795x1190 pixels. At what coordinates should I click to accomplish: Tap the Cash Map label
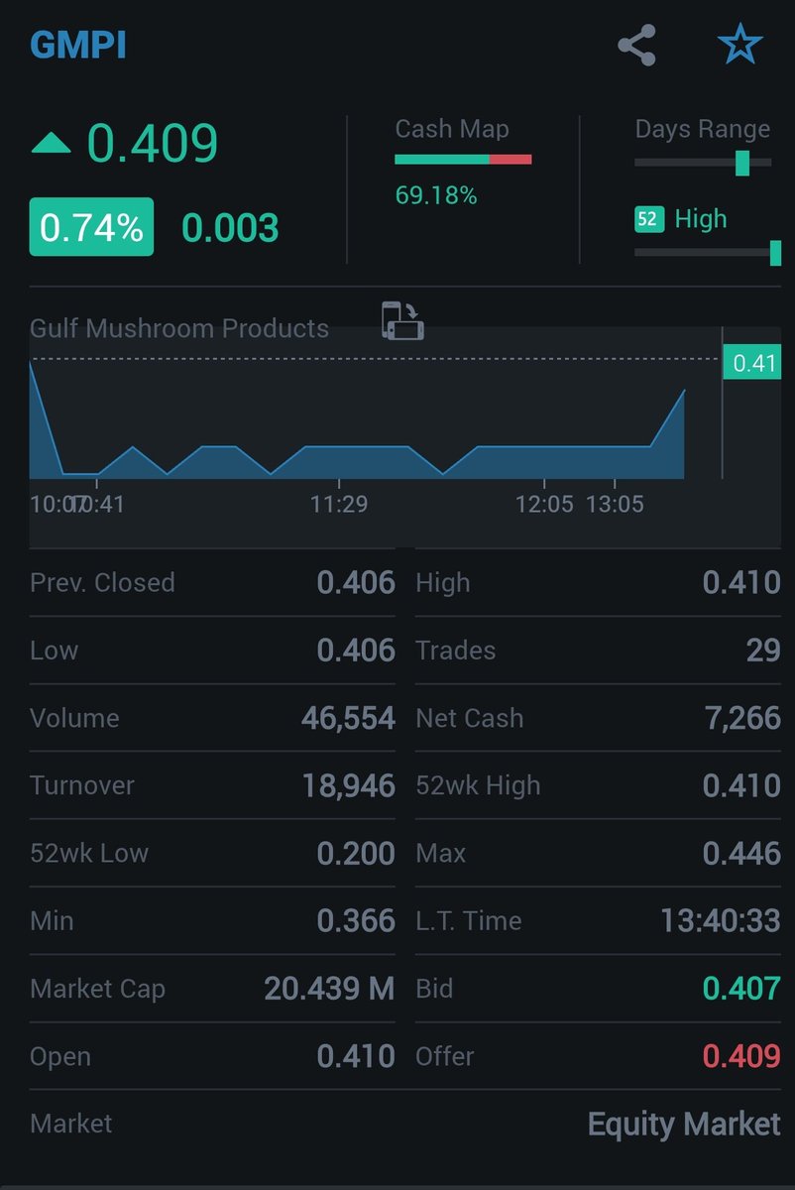452,129
